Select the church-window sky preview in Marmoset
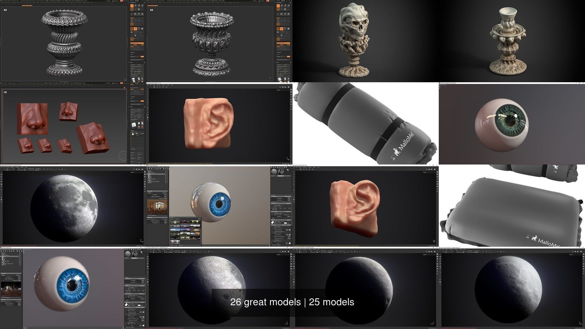The image size is (585, 329). tap(157, 207)
